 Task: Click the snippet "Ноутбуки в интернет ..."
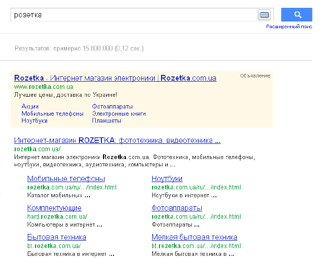point(184,195)
